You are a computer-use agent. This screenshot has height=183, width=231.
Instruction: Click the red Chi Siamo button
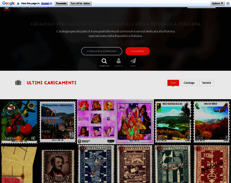click(x=138, y=51)
